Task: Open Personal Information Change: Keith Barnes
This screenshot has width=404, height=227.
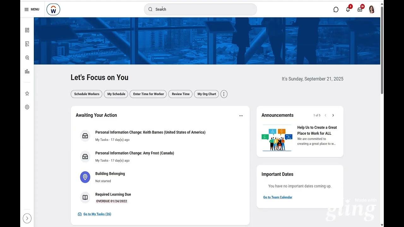Action: click(x=150, y=132)
